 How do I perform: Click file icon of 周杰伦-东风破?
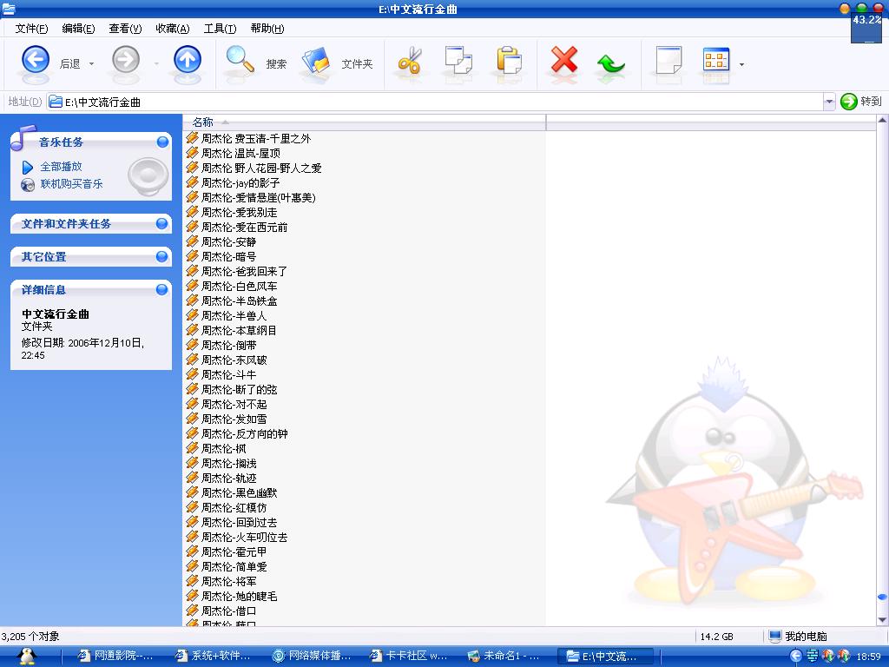click(x=192, y=360)
